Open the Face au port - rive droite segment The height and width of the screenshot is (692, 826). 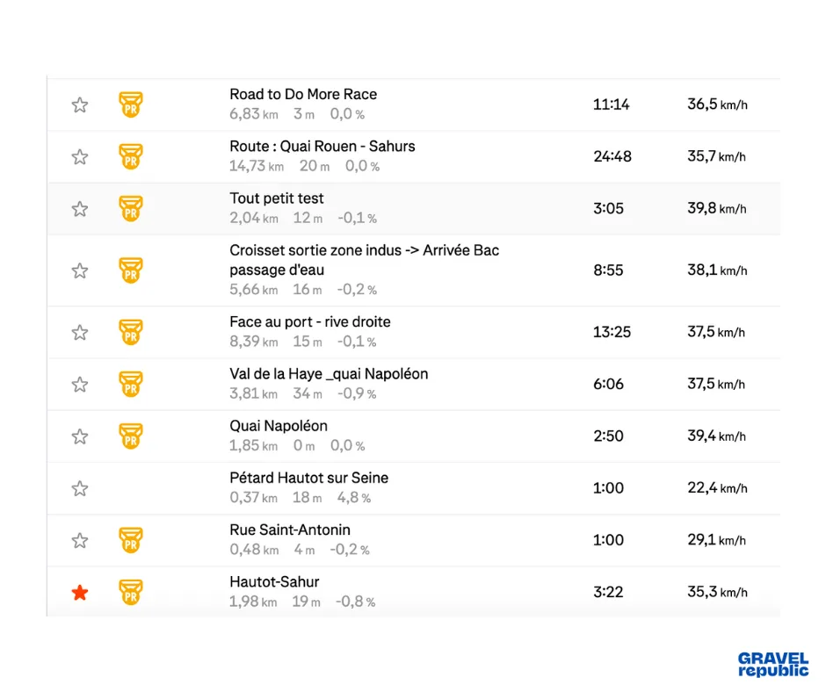[x=309, y=322]
